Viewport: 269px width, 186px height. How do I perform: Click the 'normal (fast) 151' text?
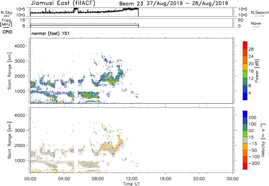50,33
